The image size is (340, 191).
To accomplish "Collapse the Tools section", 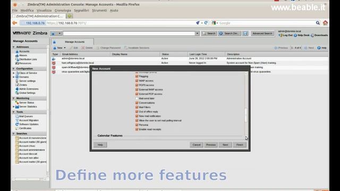I will coord(14,112).
